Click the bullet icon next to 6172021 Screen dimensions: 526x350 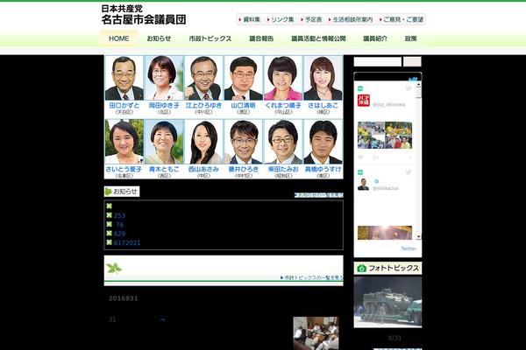[109, 242]
